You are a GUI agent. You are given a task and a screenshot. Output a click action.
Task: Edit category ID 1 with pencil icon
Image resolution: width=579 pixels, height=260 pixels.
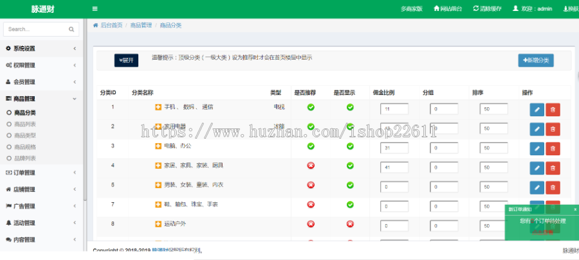[537, 109]
